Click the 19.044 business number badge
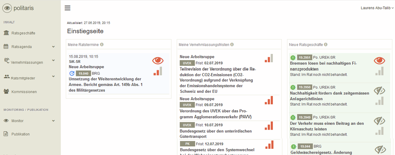The image size is (395, 155). (x=305, y=146)
